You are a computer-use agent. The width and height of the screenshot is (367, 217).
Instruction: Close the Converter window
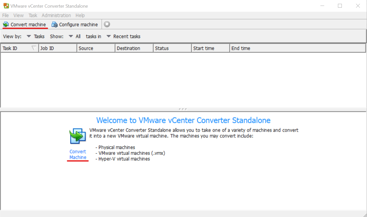click(x=358, y=6)
